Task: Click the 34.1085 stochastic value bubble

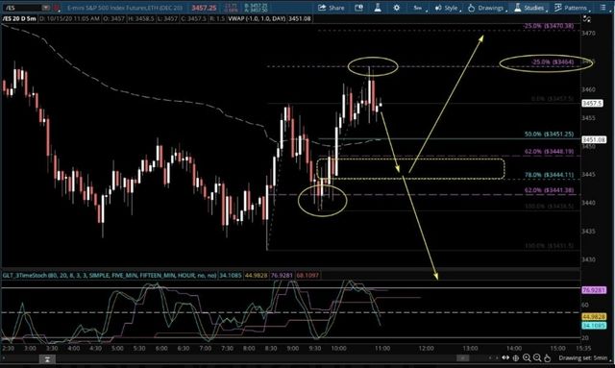Action: (x=594, y=325)
